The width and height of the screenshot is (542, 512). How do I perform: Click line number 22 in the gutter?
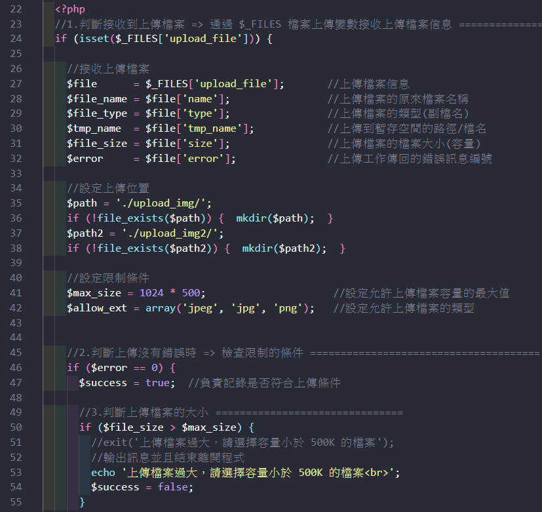pyautogui.click(x=16, y=9)
